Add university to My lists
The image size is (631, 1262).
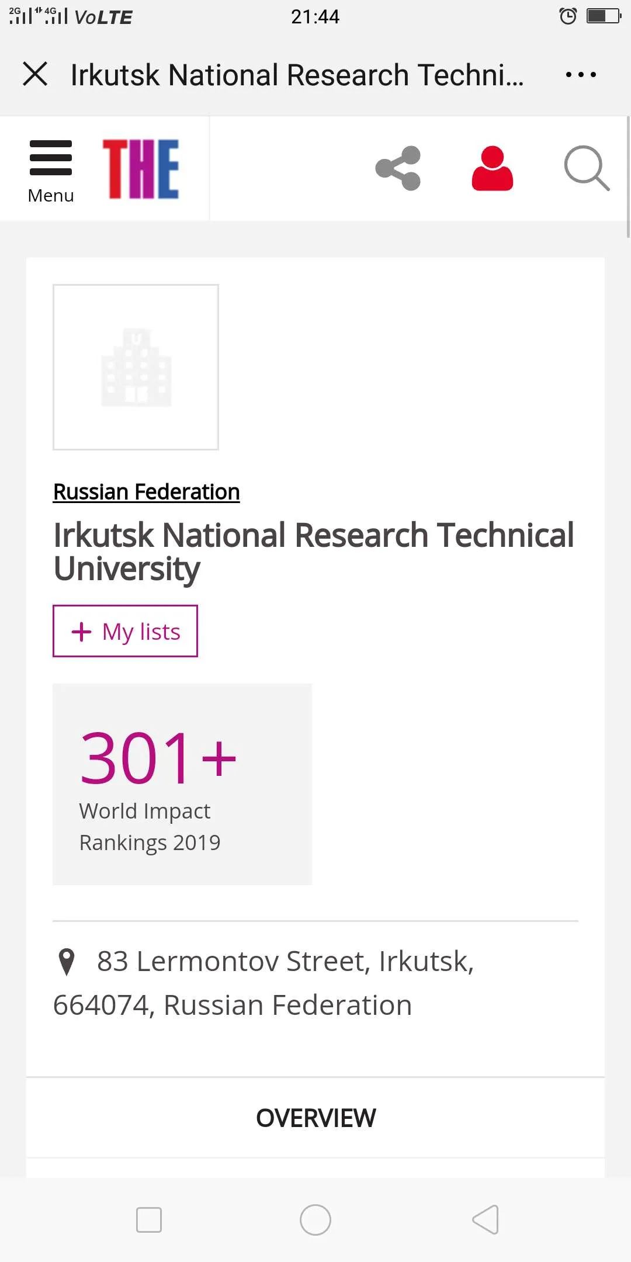pyautogui.click(x=125, y=631)
